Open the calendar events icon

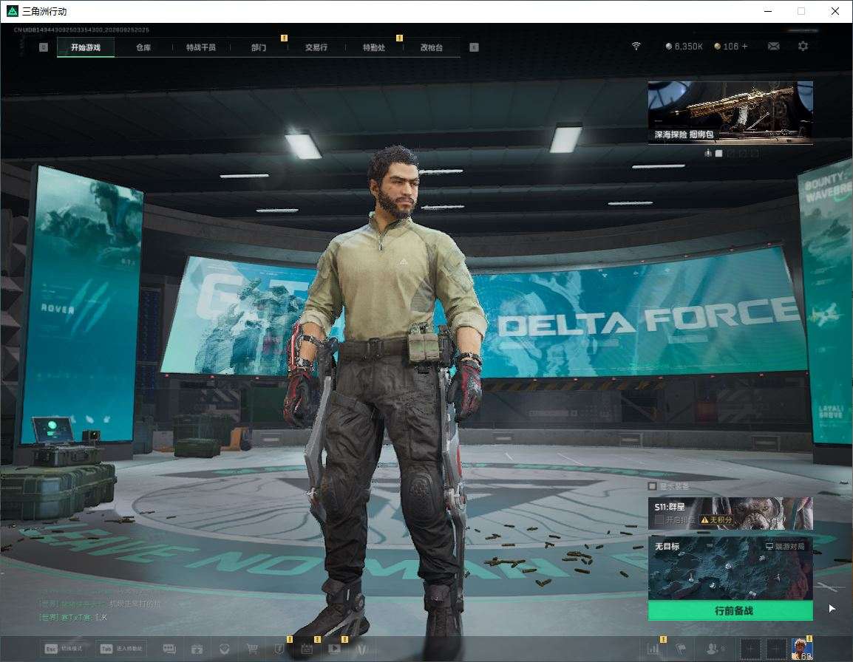coord(307,649)
